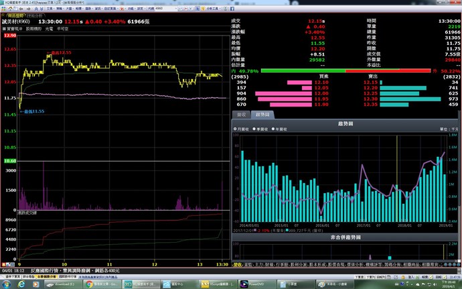Click the 財報 link in bottom bar
The height and width of the screenshot is (289, 462).
click(x=267, y=264)
